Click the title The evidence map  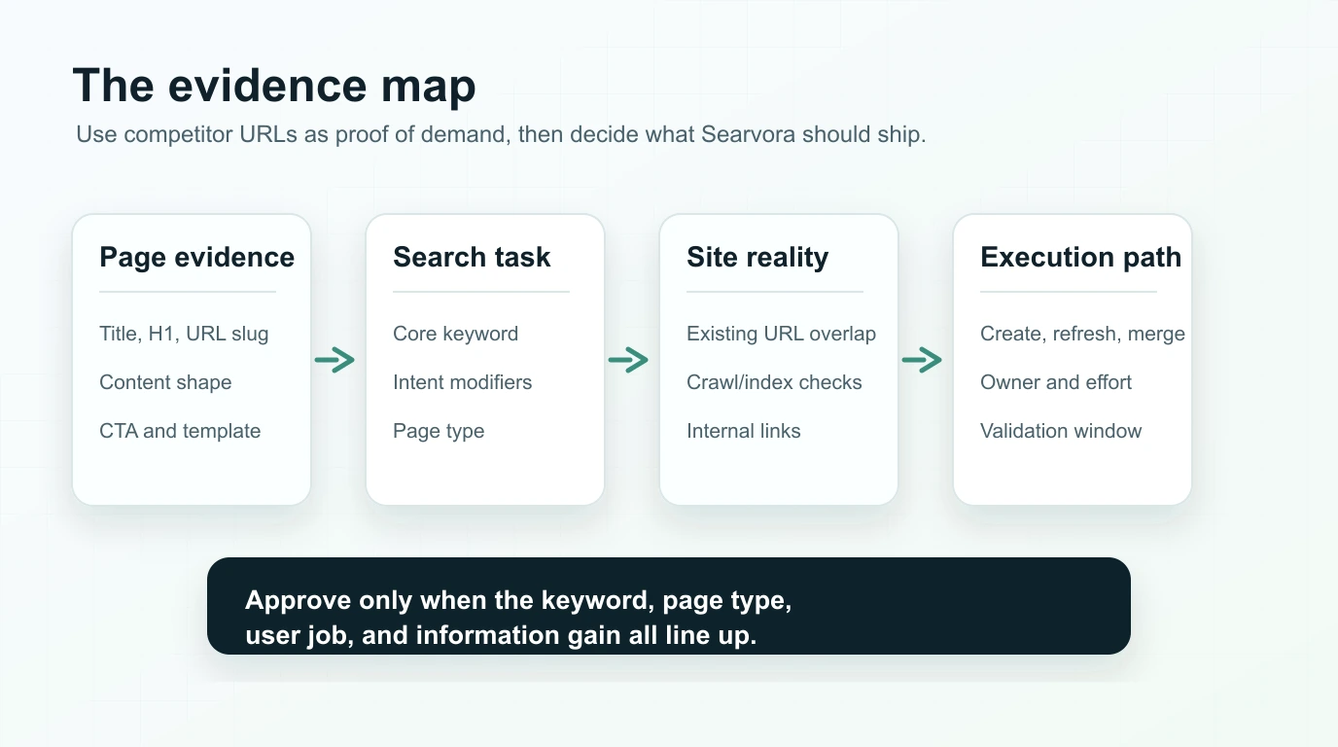[274, 86]
